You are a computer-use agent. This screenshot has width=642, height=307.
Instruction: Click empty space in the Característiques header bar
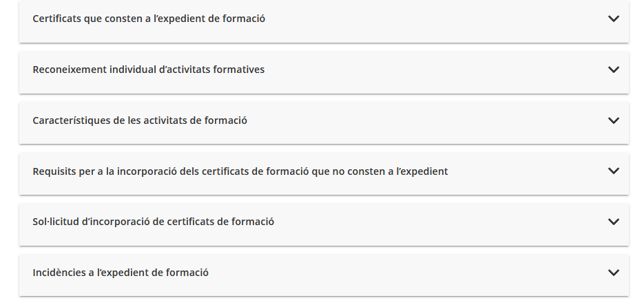coord(427,120)
